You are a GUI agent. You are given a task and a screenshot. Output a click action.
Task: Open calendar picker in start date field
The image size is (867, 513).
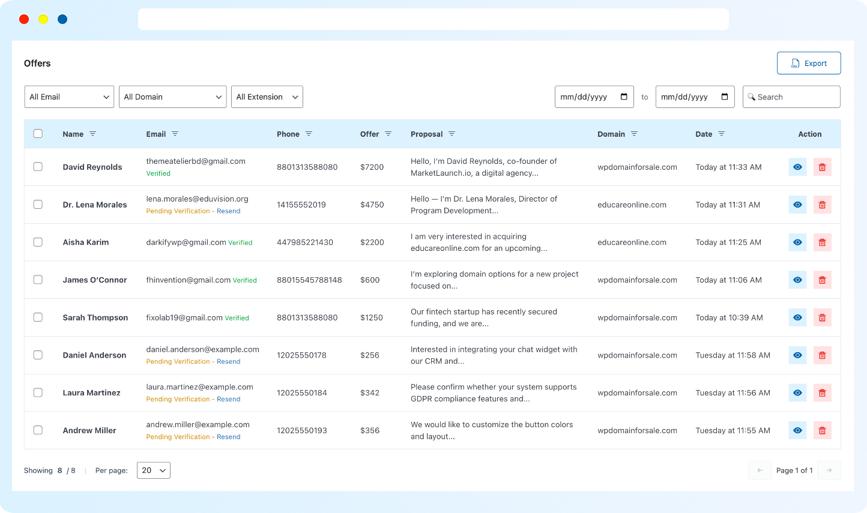point(624,97)
